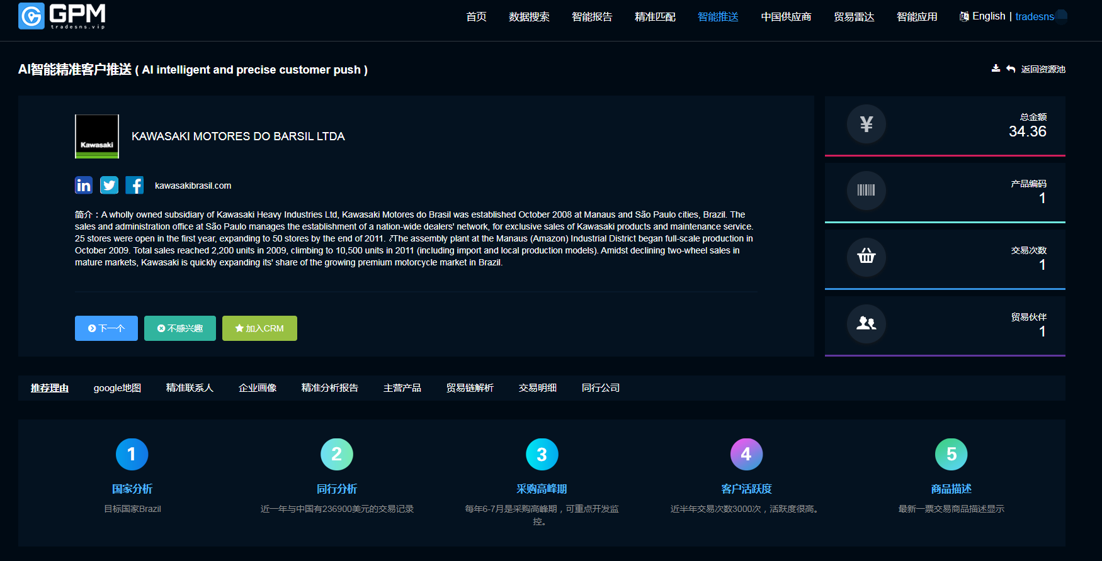1102x561 pixels.
Task: Open 数据搜索 in top navigation
Action: pos(529,16)
